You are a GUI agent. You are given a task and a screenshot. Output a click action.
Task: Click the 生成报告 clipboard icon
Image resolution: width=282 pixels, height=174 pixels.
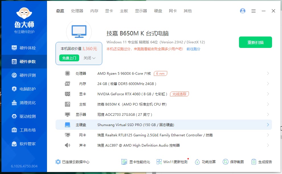(254, 162)
